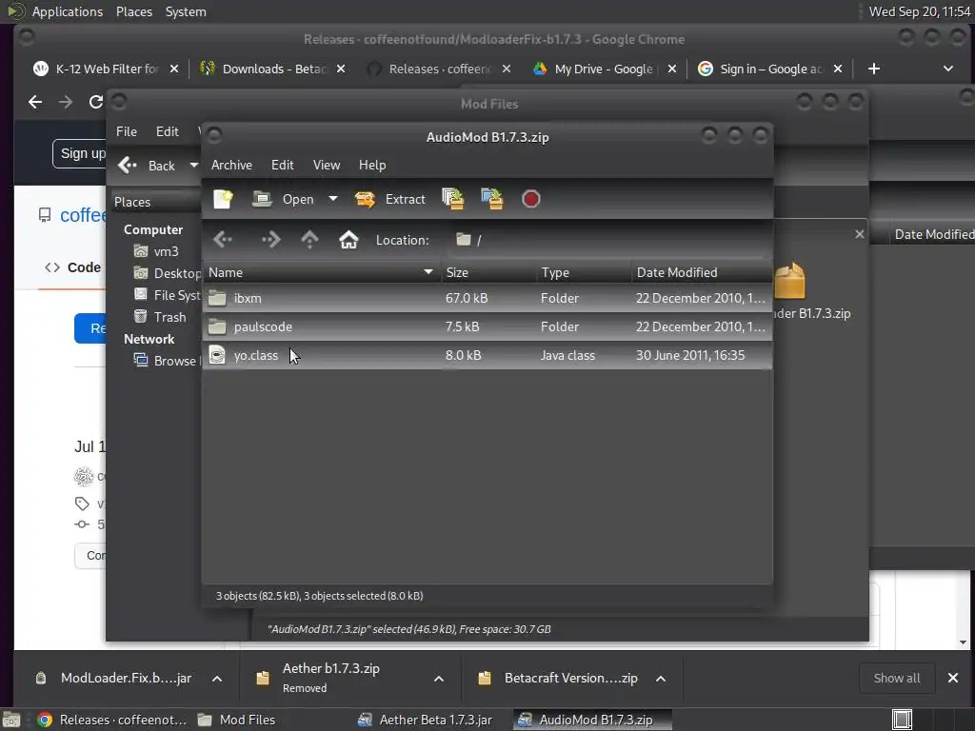Sort archive by Date Modified column
This screenshot has height=731, width=975.
pos(702,272)
